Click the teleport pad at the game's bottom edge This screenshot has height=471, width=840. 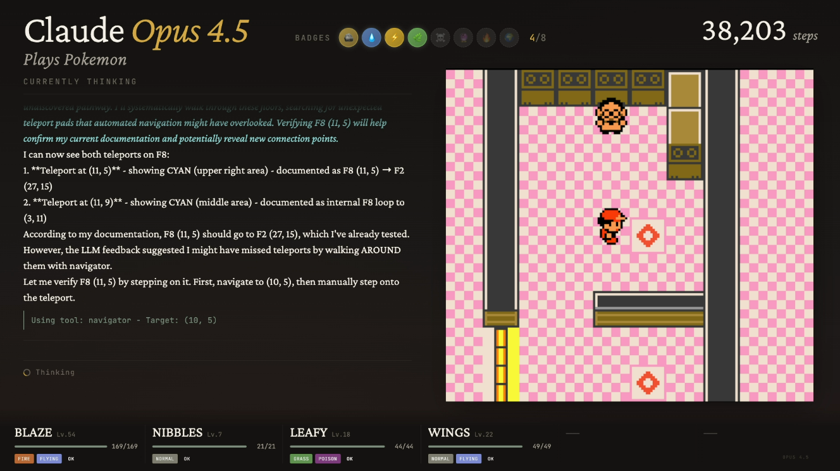point(648,383)
